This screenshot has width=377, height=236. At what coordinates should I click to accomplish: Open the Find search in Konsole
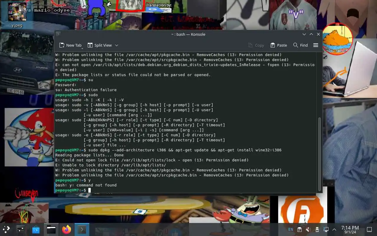point(300,45)
